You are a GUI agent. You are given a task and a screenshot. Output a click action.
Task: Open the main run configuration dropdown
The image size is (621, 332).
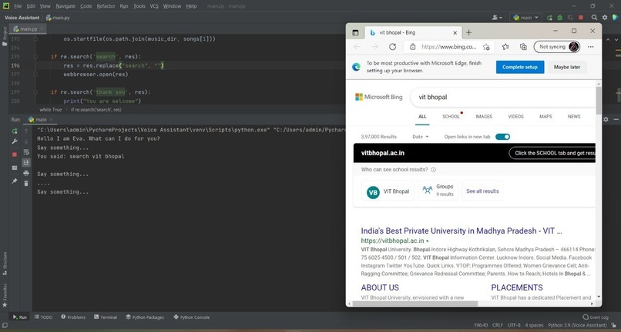pos(525,18)
